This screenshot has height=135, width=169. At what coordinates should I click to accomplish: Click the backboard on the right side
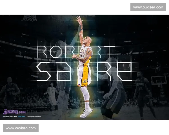click(159, 80)
